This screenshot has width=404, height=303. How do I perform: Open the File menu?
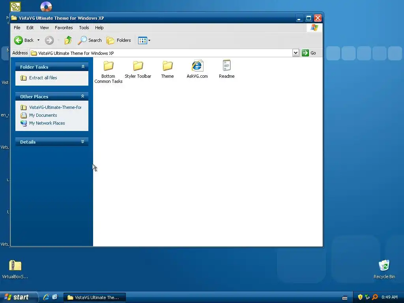pyautogui.click(x=17, y=28)
